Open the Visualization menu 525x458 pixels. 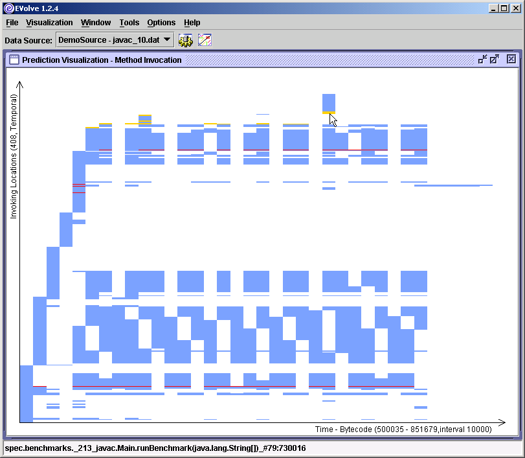49,23
